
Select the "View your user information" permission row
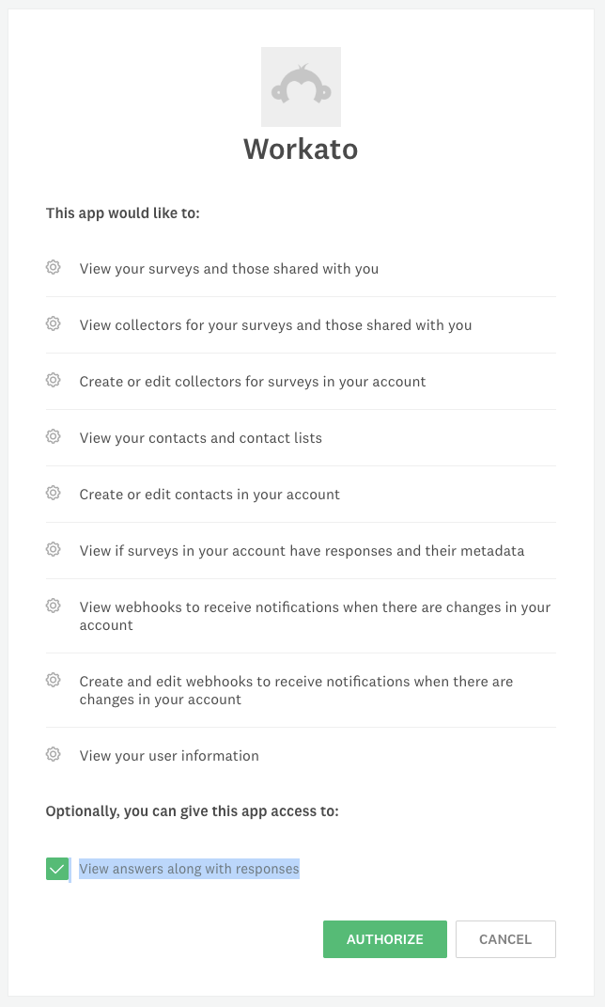tap(169, 755)
